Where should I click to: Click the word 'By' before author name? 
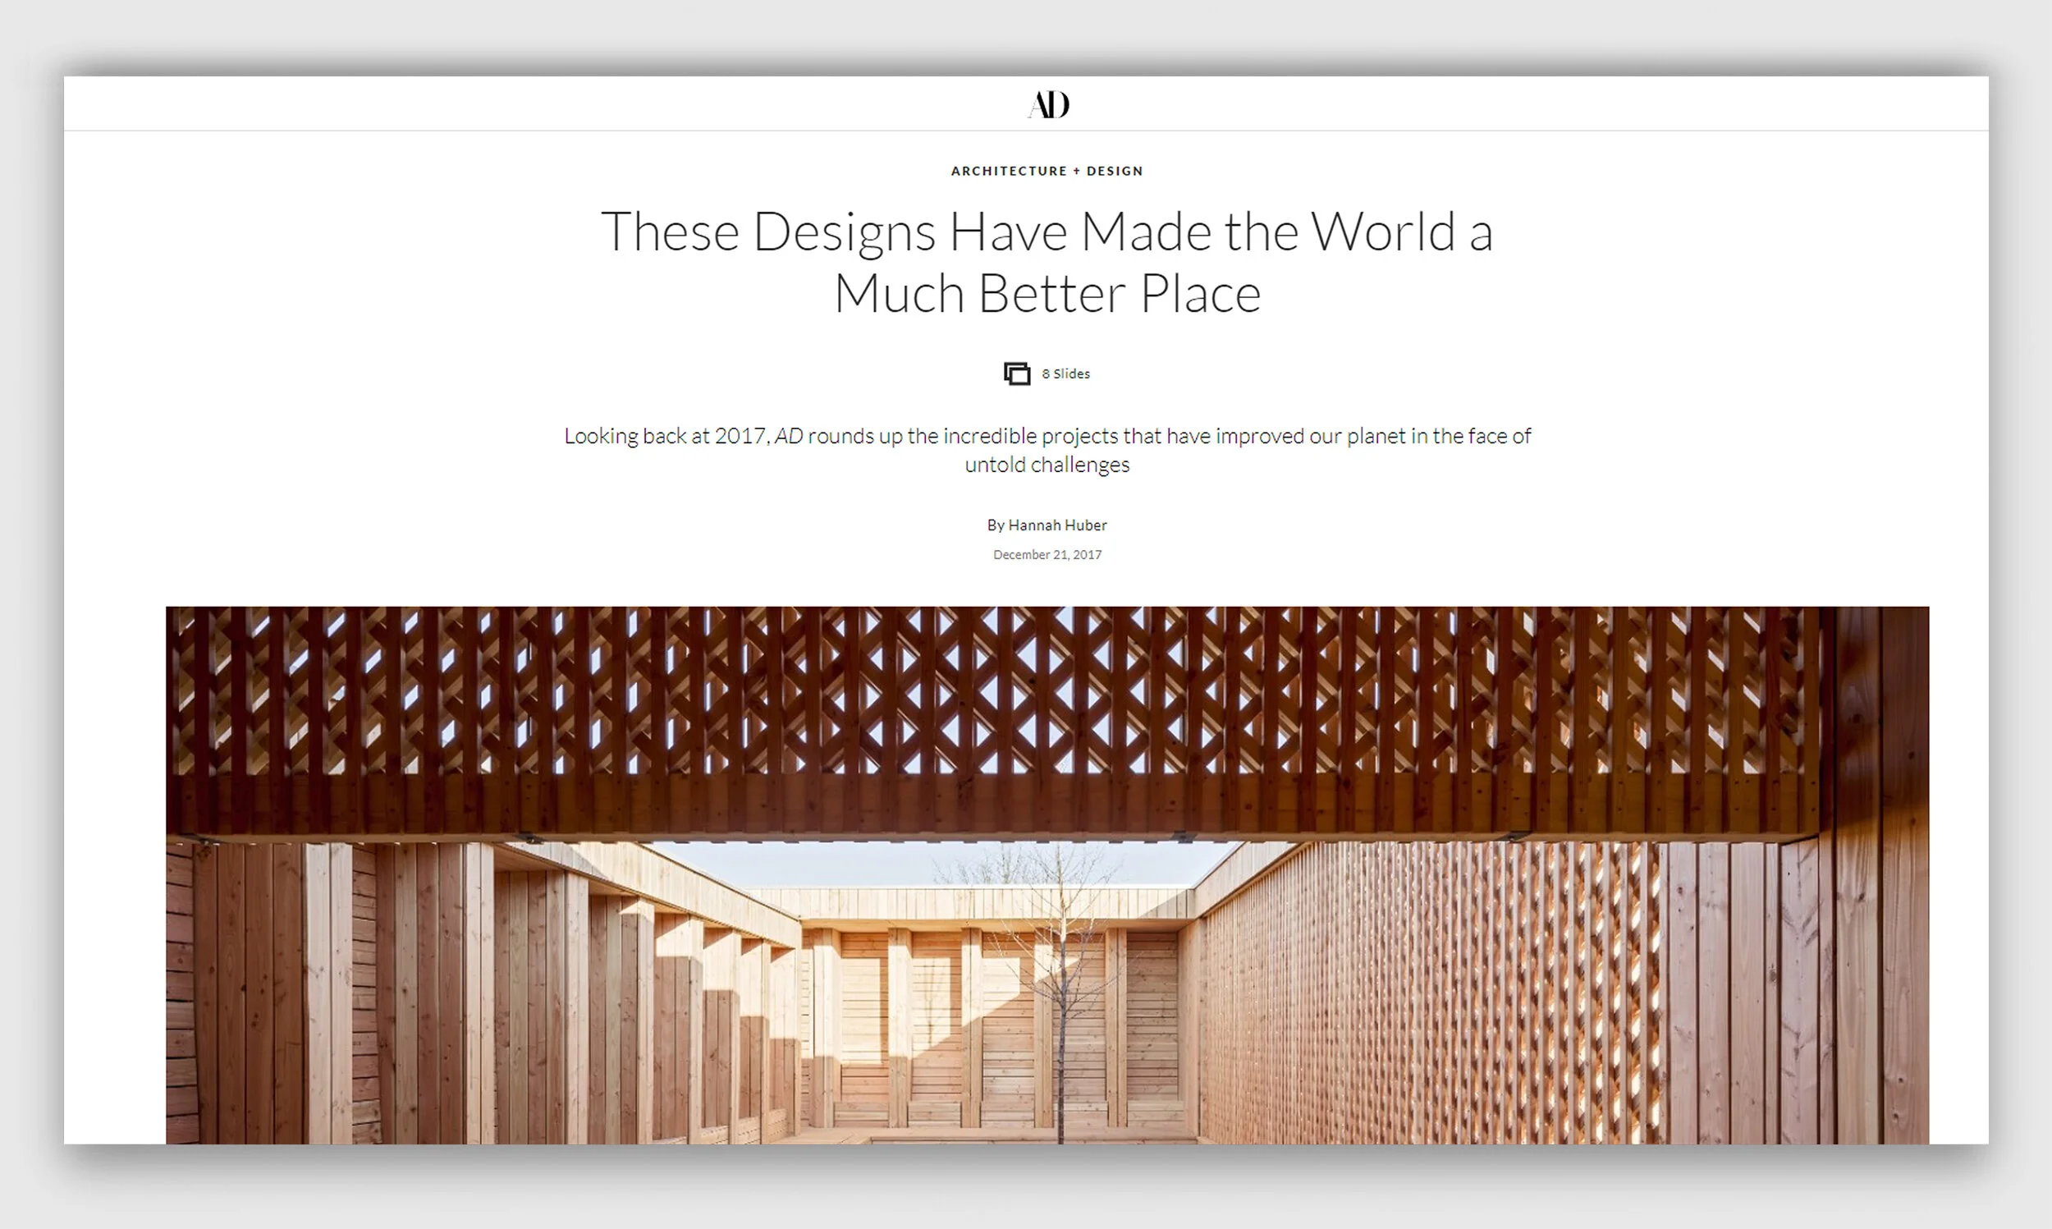pyautogui.click(x=995, y=525)
